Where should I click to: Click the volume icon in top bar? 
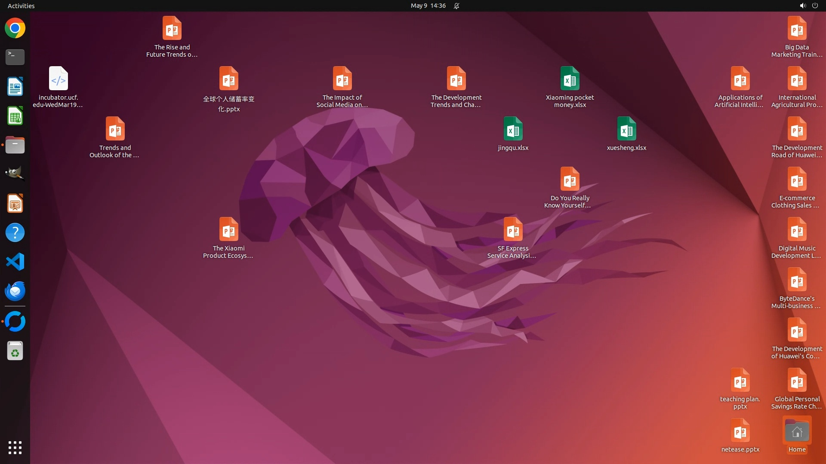[x=802, y=6]
